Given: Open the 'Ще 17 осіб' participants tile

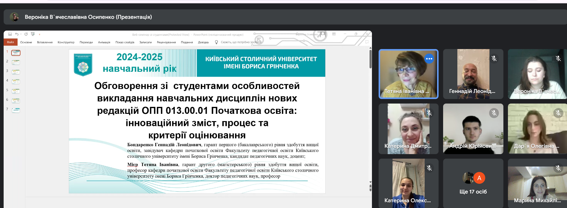Looking at the screenshot, I should coord(473,183).
